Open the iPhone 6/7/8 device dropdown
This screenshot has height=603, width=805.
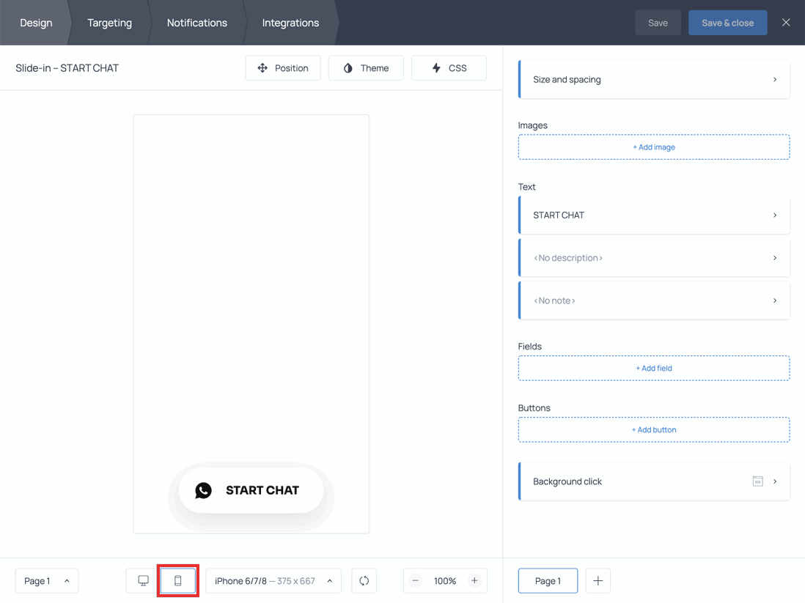point(273,580)
